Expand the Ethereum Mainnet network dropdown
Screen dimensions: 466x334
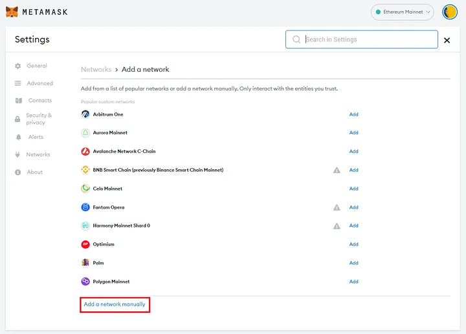coord(402,12)
